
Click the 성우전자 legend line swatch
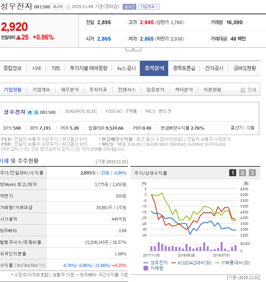click(x=146, y=263)
